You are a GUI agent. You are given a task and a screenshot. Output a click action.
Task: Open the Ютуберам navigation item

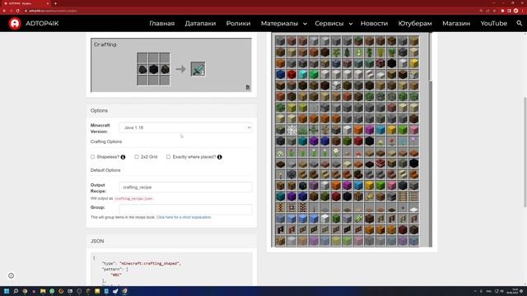[x=415, y=24]
